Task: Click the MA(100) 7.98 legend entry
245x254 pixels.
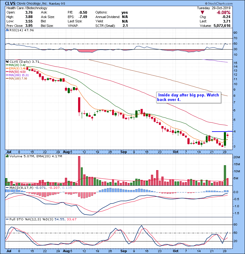Action: pos(17,79)
